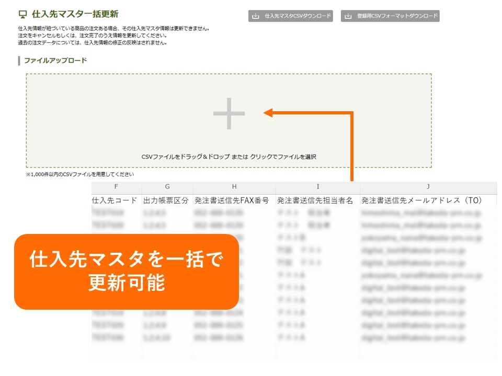Image resolution: width=502 pixels, height=376 pixels.
Task: Click the monitor icon beside page title
Action: tap(22, 15)
